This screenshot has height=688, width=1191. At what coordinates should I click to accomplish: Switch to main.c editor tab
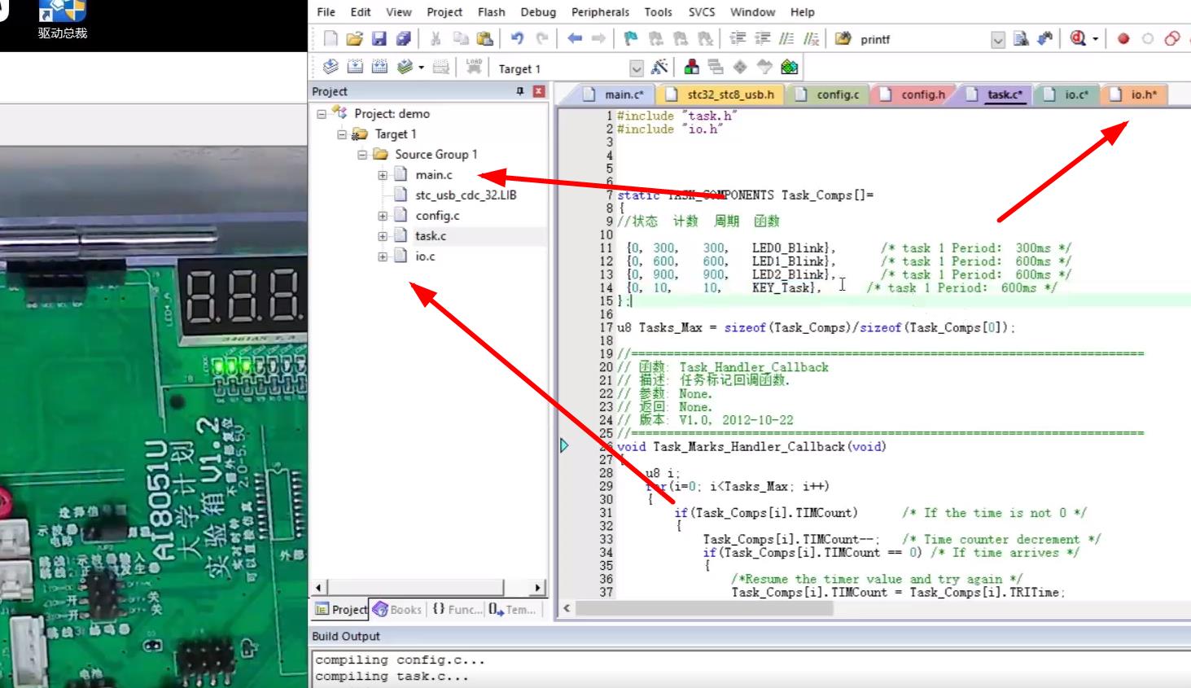pyautogui.click(x=616, y=94)
